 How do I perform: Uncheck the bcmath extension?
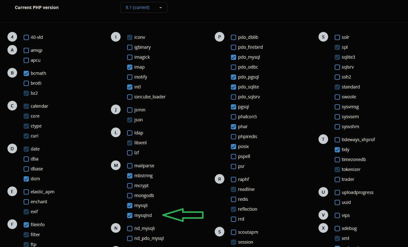[x=26, y=73]
